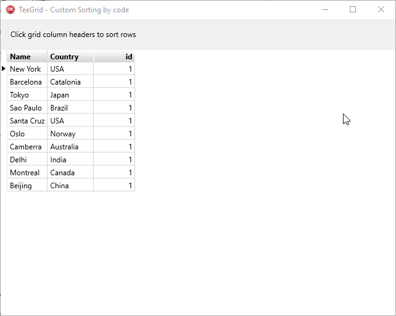Maximize the TeeGrid window
This screenshot has width=396, height=316.
click(x=353, y=10)
